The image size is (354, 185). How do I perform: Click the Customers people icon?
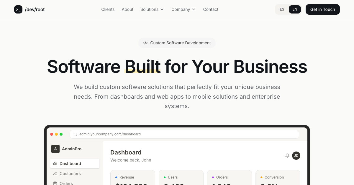click(55, 174)
